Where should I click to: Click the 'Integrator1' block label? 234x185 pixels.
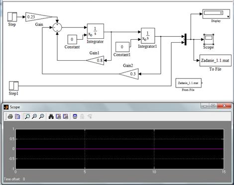click(147, 46)
